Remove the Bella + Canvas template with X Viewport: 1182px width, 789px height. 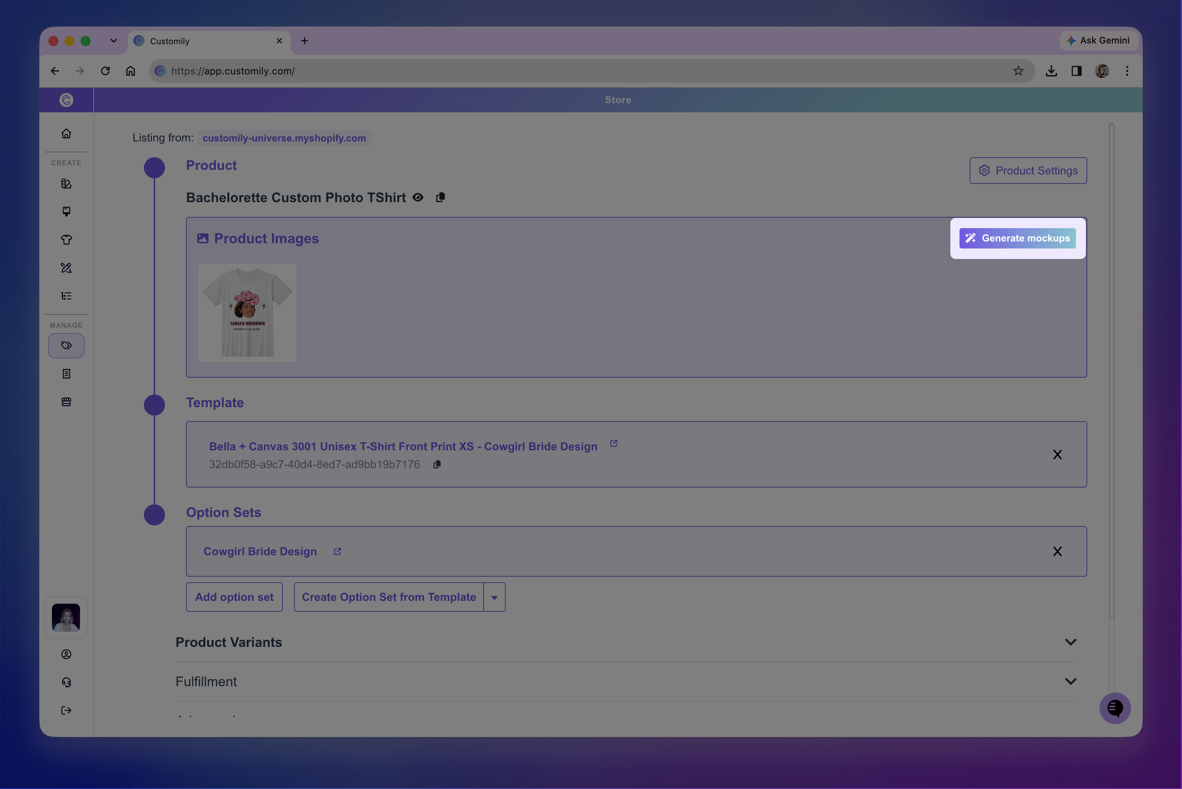(1057, 455)
